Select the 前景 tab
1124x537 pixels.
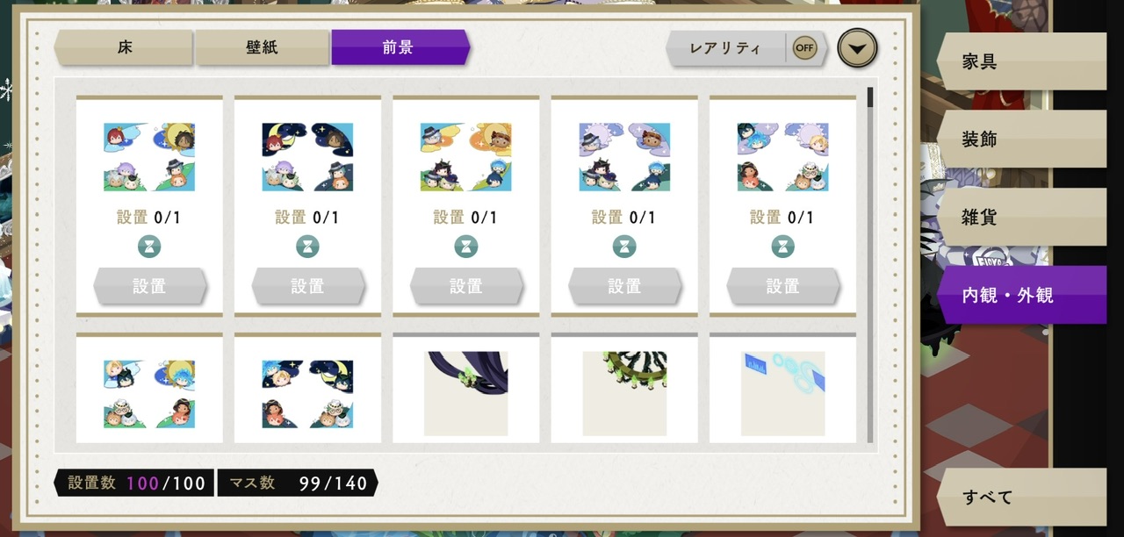tap(400, 47)
